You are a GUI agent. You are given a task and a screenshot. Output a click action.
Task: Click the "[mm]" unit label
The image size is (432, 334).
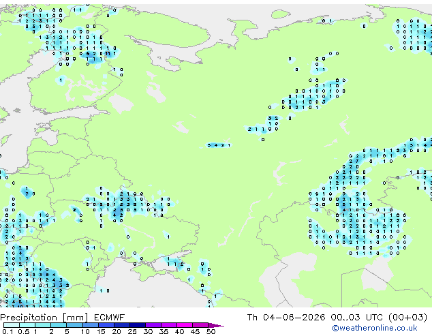pos(75,318)
